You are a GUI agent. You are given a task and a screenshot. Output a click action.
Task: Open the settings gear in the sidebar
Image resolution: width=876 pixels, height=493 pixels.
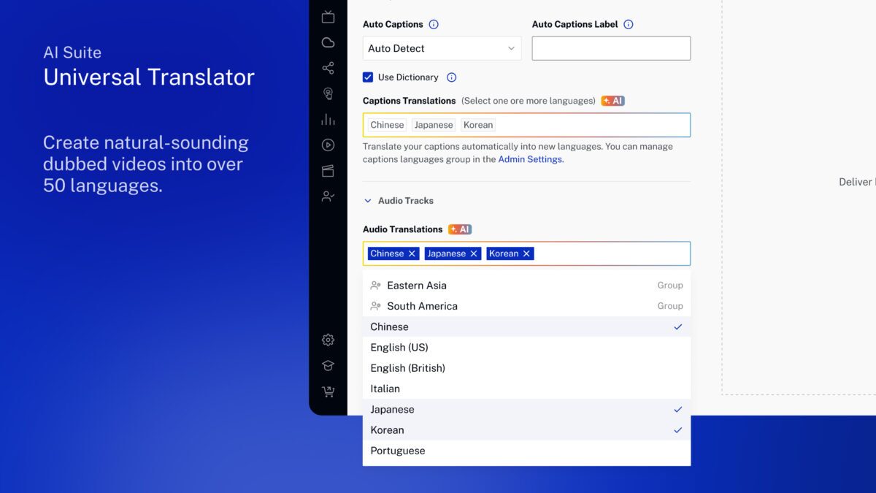click(328, 340)
